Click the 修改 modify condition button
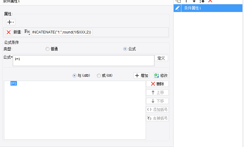244x147 pixels. (161, 75)
